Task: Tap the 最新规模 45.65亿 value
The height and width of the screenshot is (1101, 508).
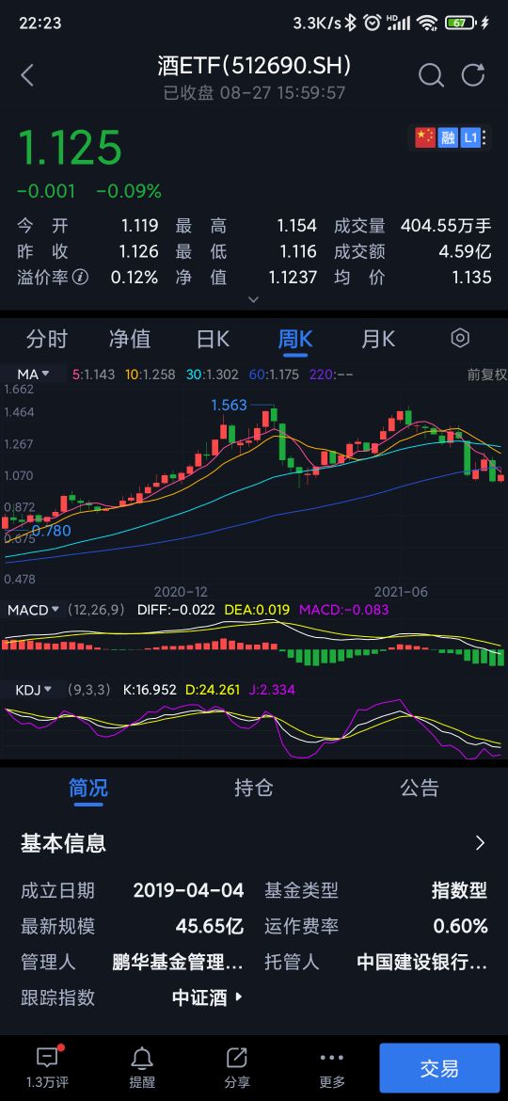Action: (x=209, y=926)
